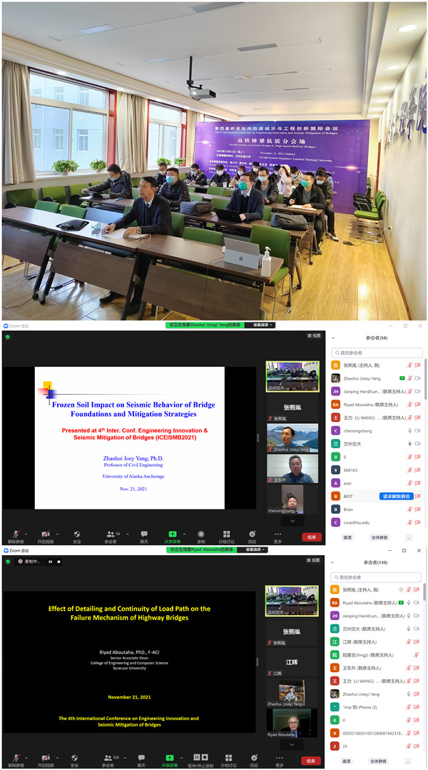Click 开启视频 camera icon in the 130-participant meeting
This screenshot has height=770, width=428.
(x=46, y=757)
